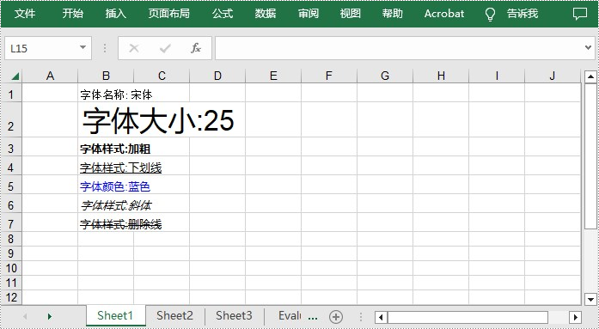599x329 pixels.
Task: Go to the 公式 ribbon tab
Action: click(x=223, y=14)
